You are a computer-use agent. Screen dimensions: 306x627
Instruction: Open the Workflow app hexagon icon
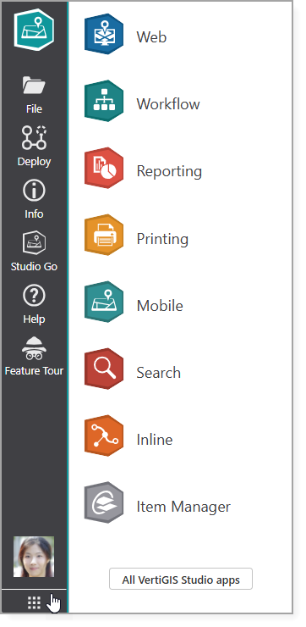click(x=104, y=101)
